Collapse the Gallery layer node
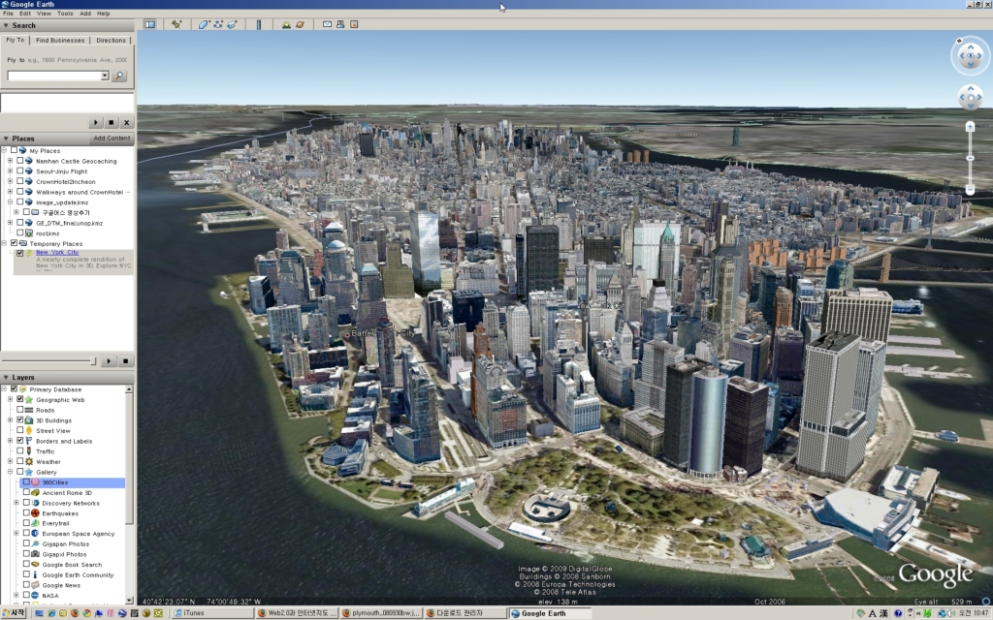Viewport: 993px width, 620px height. tap(10, 472)
